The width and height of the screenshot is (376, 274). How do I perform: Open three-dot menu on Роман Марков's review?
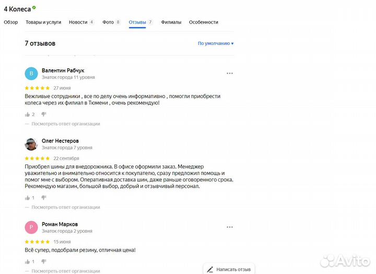tap(229, 228)
